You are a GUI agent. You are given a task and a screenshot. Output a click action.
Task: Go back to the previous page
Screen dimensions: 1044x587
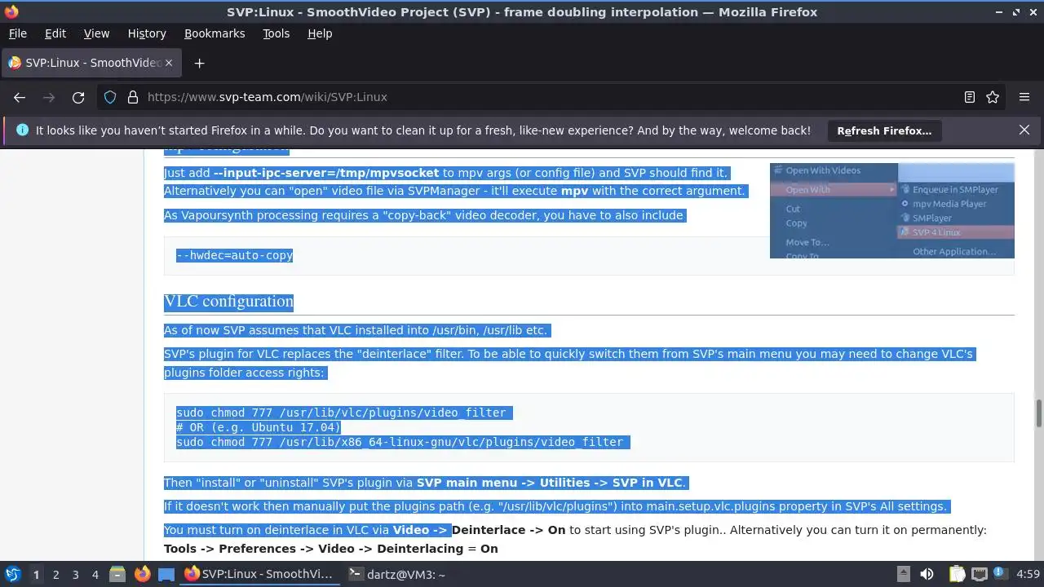pyautogui.click(x=20, y=97)
